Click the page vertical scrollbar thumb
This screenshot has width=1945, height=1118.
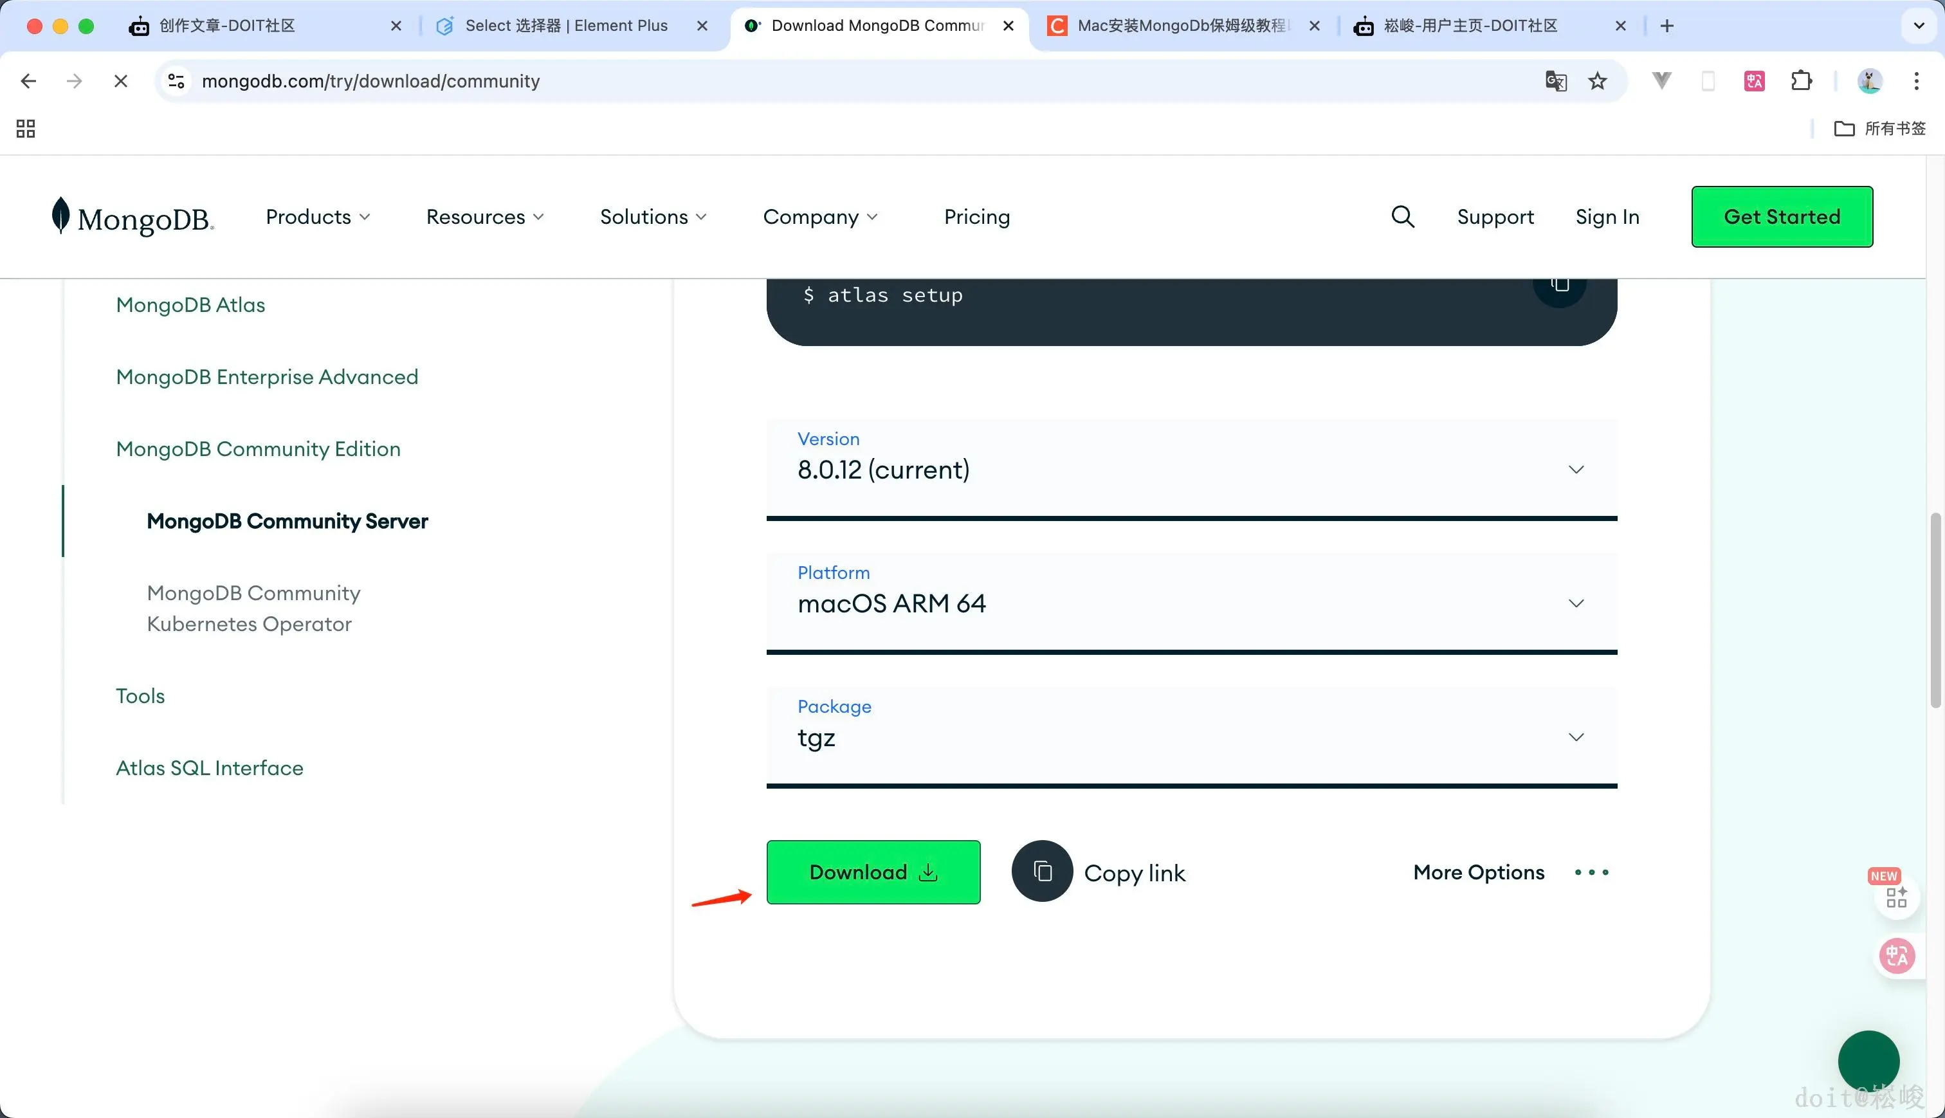pos(1935,610)
